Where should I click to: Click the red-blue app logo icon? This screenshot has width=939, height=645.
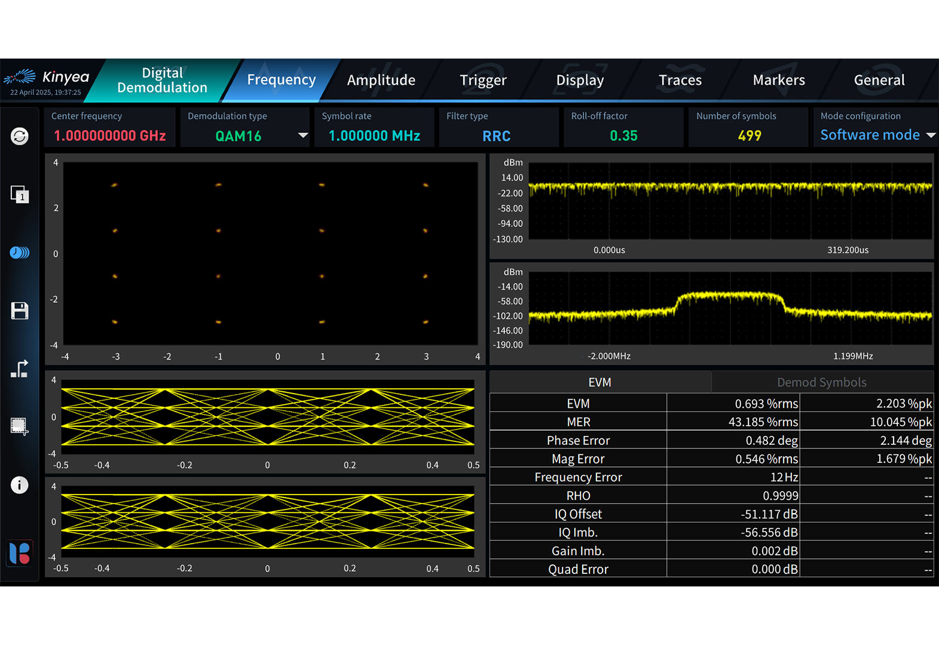[20, 553]
